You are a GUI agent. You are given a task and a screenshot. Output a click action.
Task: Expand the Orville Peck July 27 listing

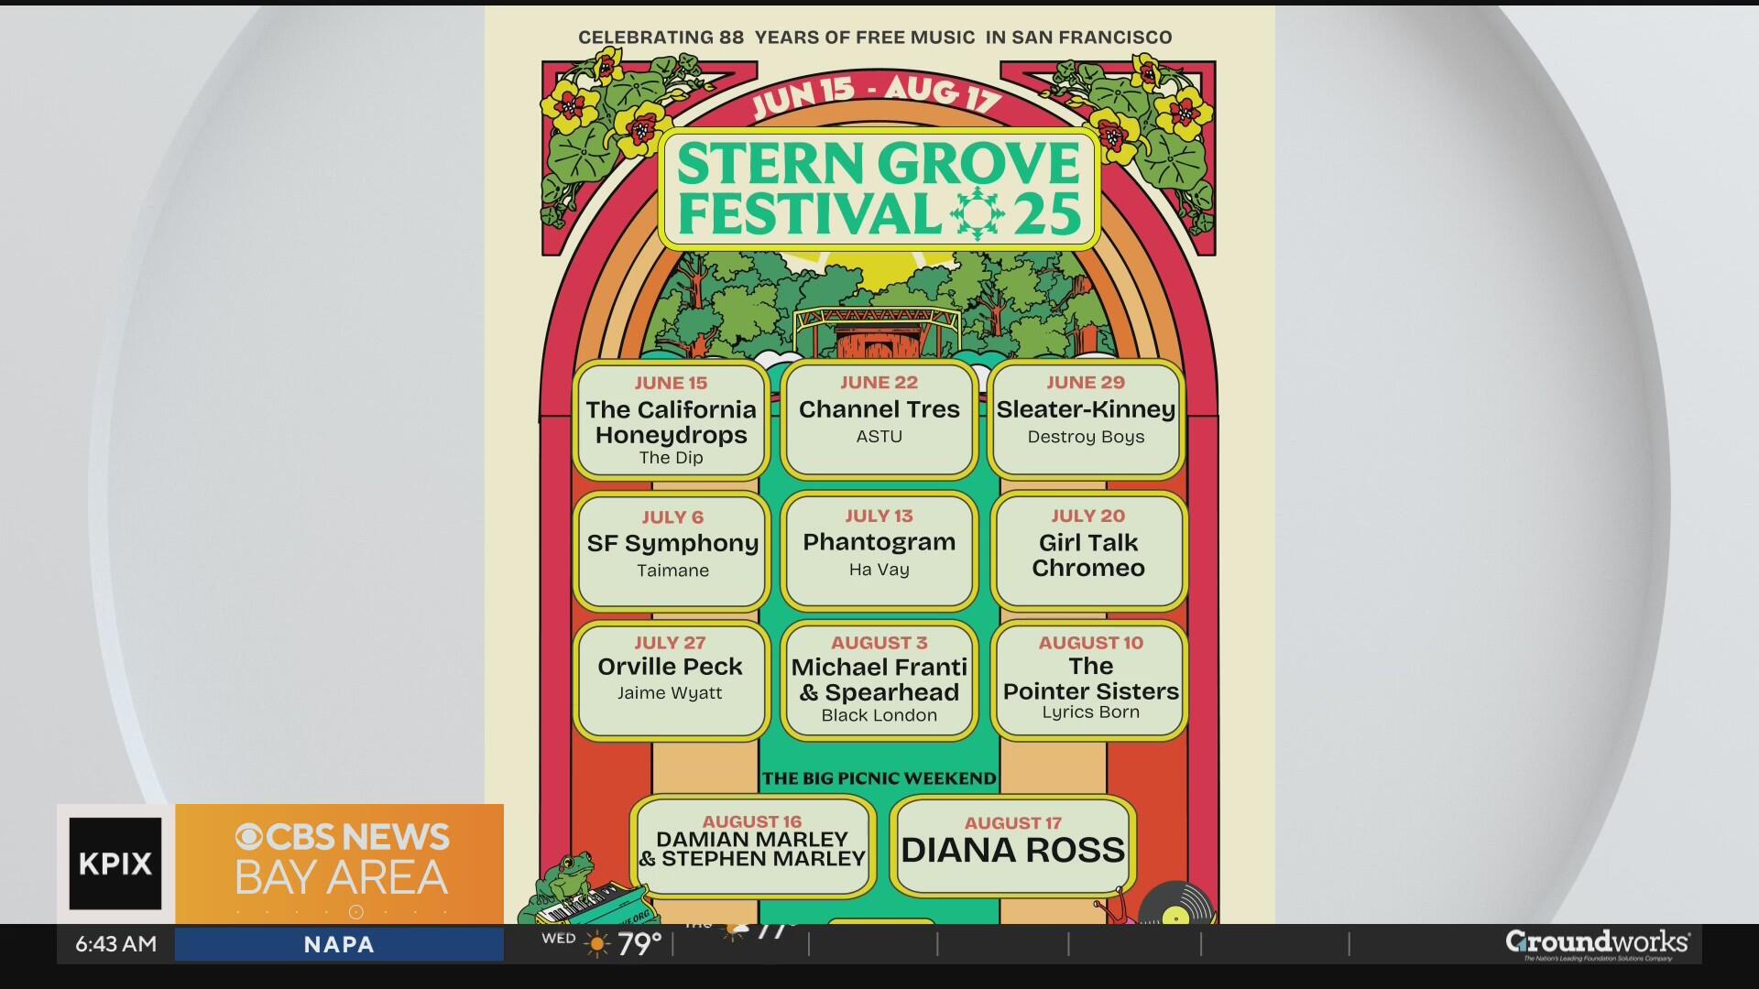pyautogui.click(x=671, y=678)
